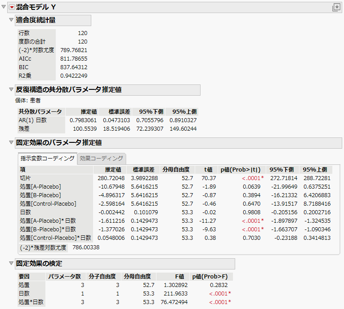Click the (-2)*残差対数尤度 value 786.00338
This screenshot has height=309, width=344.
coord(86,247)
